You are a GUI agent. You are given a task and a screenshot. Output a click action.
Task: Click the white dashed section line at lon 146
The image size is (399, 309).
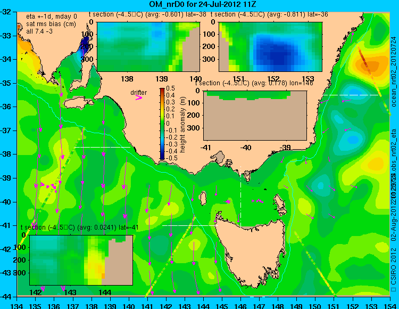pos(240,196)
